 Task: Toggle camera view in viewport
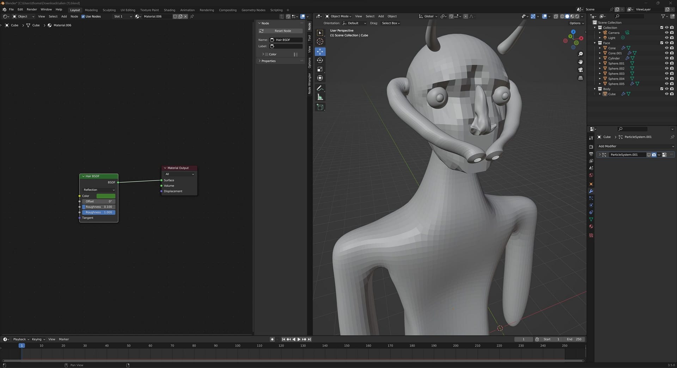580,70
